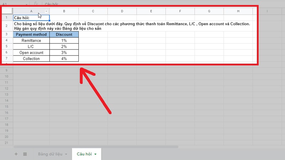Click the add new sheet plus icon
This screenshot has width=285, height=160.
16,154
